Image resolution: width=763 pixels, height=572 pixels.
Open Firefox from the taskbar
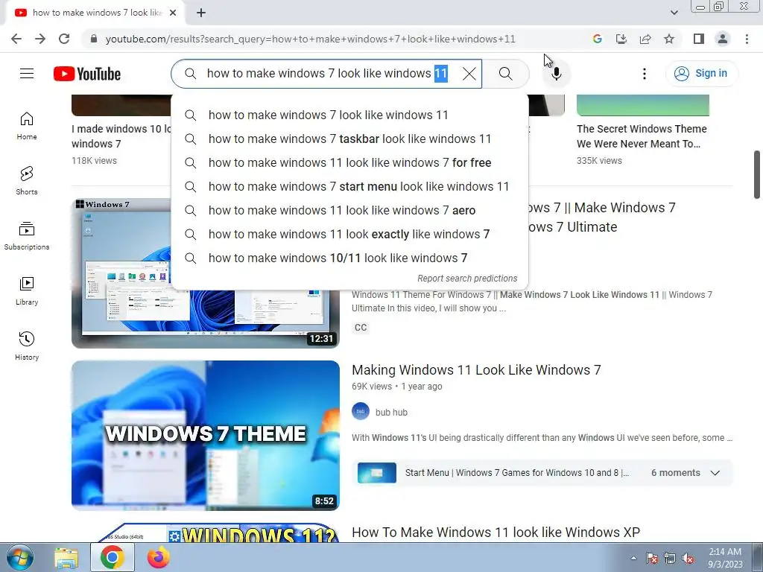point(158,557)
